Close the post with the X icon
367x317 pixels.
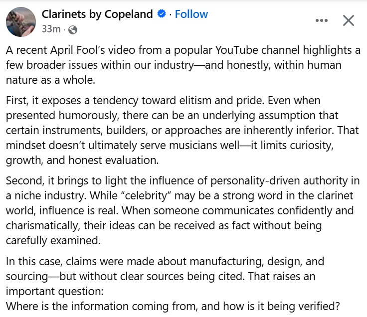click(x=349, y=20)
